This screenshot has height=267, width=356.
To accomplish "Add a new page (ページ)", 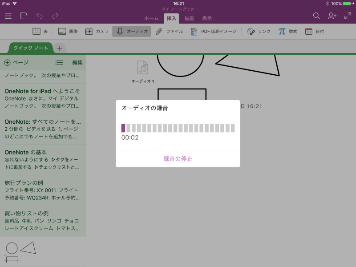I will (16, 62).
